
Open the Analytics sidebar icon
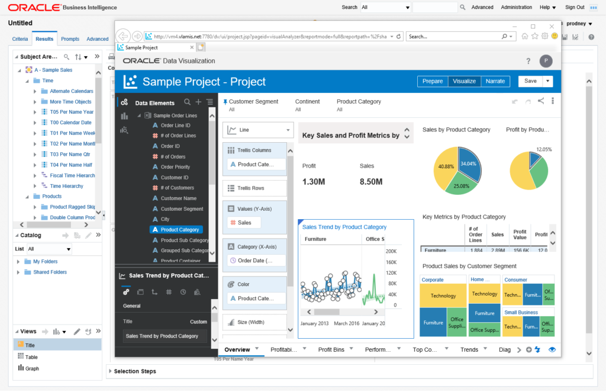point(124,130)
